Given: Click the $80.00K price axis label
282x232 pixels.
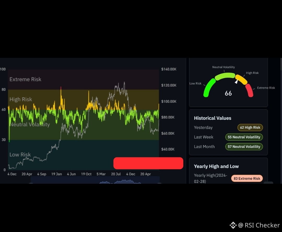Looking at the screenshot, I should tap(168, 117).
